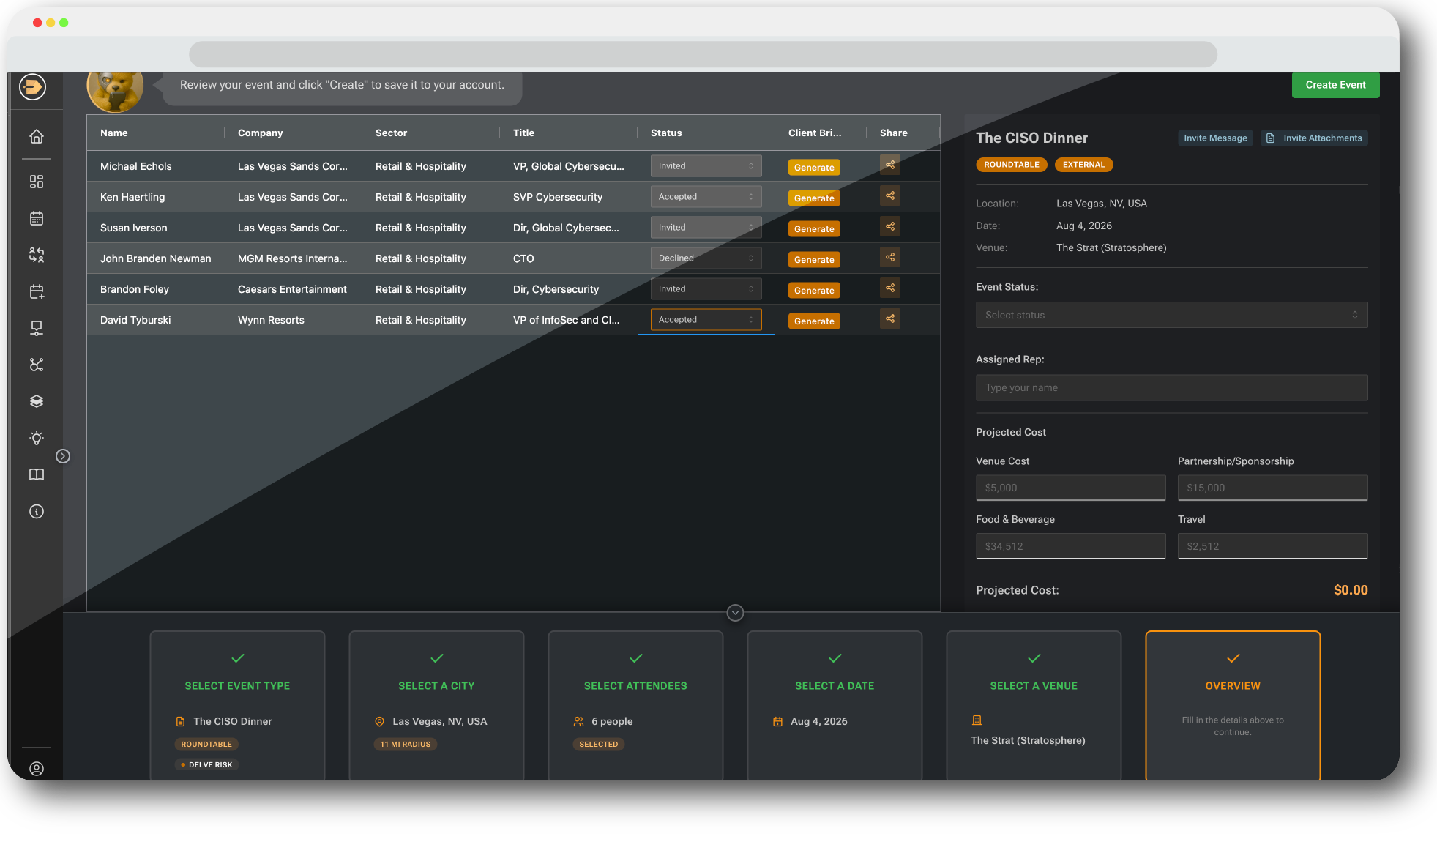The image size is (1437, 842).
Task: Open the info icon in the sidebar
Action: click(36, 511)
